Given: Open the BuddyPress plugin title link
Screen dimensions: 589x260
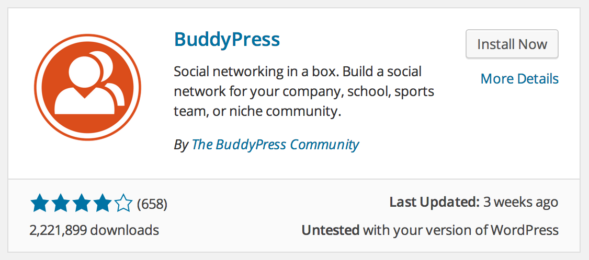Looking at the screenshot, I should (x=226, y=39).
